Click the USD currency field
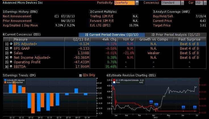 coord(199,3)
